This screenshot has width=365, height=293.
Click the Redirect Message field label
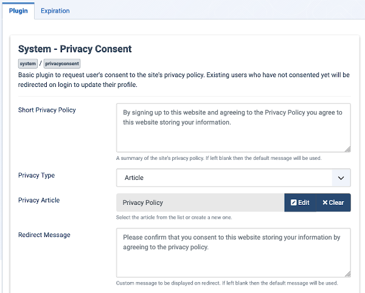pos(44,235)
